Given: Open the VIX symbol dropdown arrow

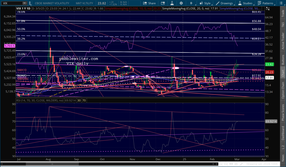Looking at the screenshot, I should point(25,3).
